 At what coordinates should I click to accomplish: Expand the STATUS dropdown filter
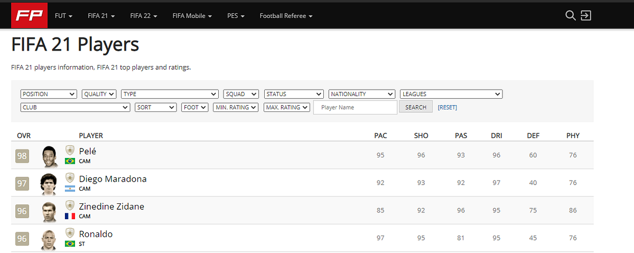(294, 94)
